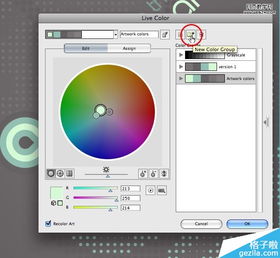This screenshot has height=258, width=280.
Task: Toggle the Recolor Art checkbox
Action: [x=48, y=223]
